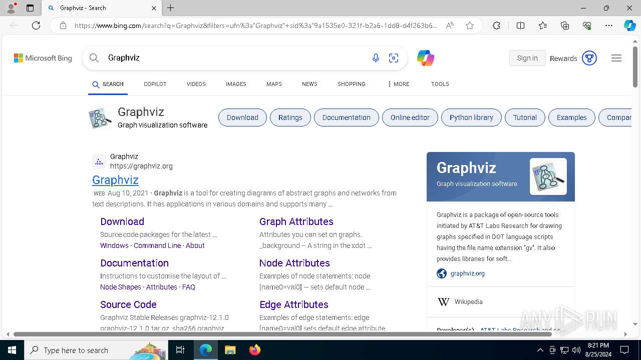
Task: View site information lock icon
Action: [63, 25]
